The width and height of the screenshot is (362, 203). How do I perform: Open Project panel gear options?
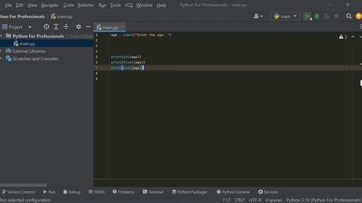coord(79,27)
